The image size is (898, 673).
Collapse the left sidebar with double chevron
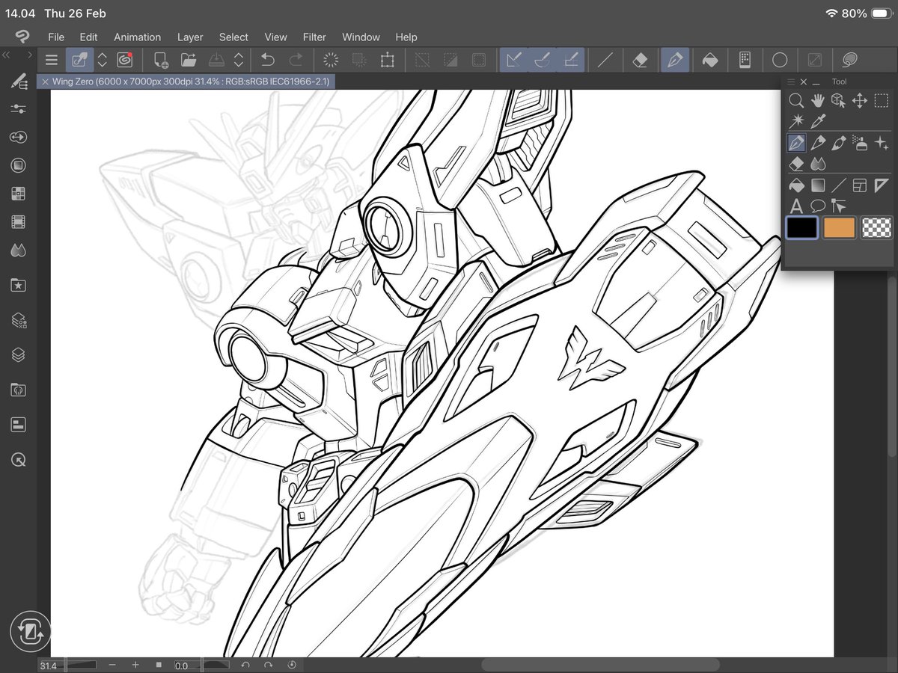[6, 55]
